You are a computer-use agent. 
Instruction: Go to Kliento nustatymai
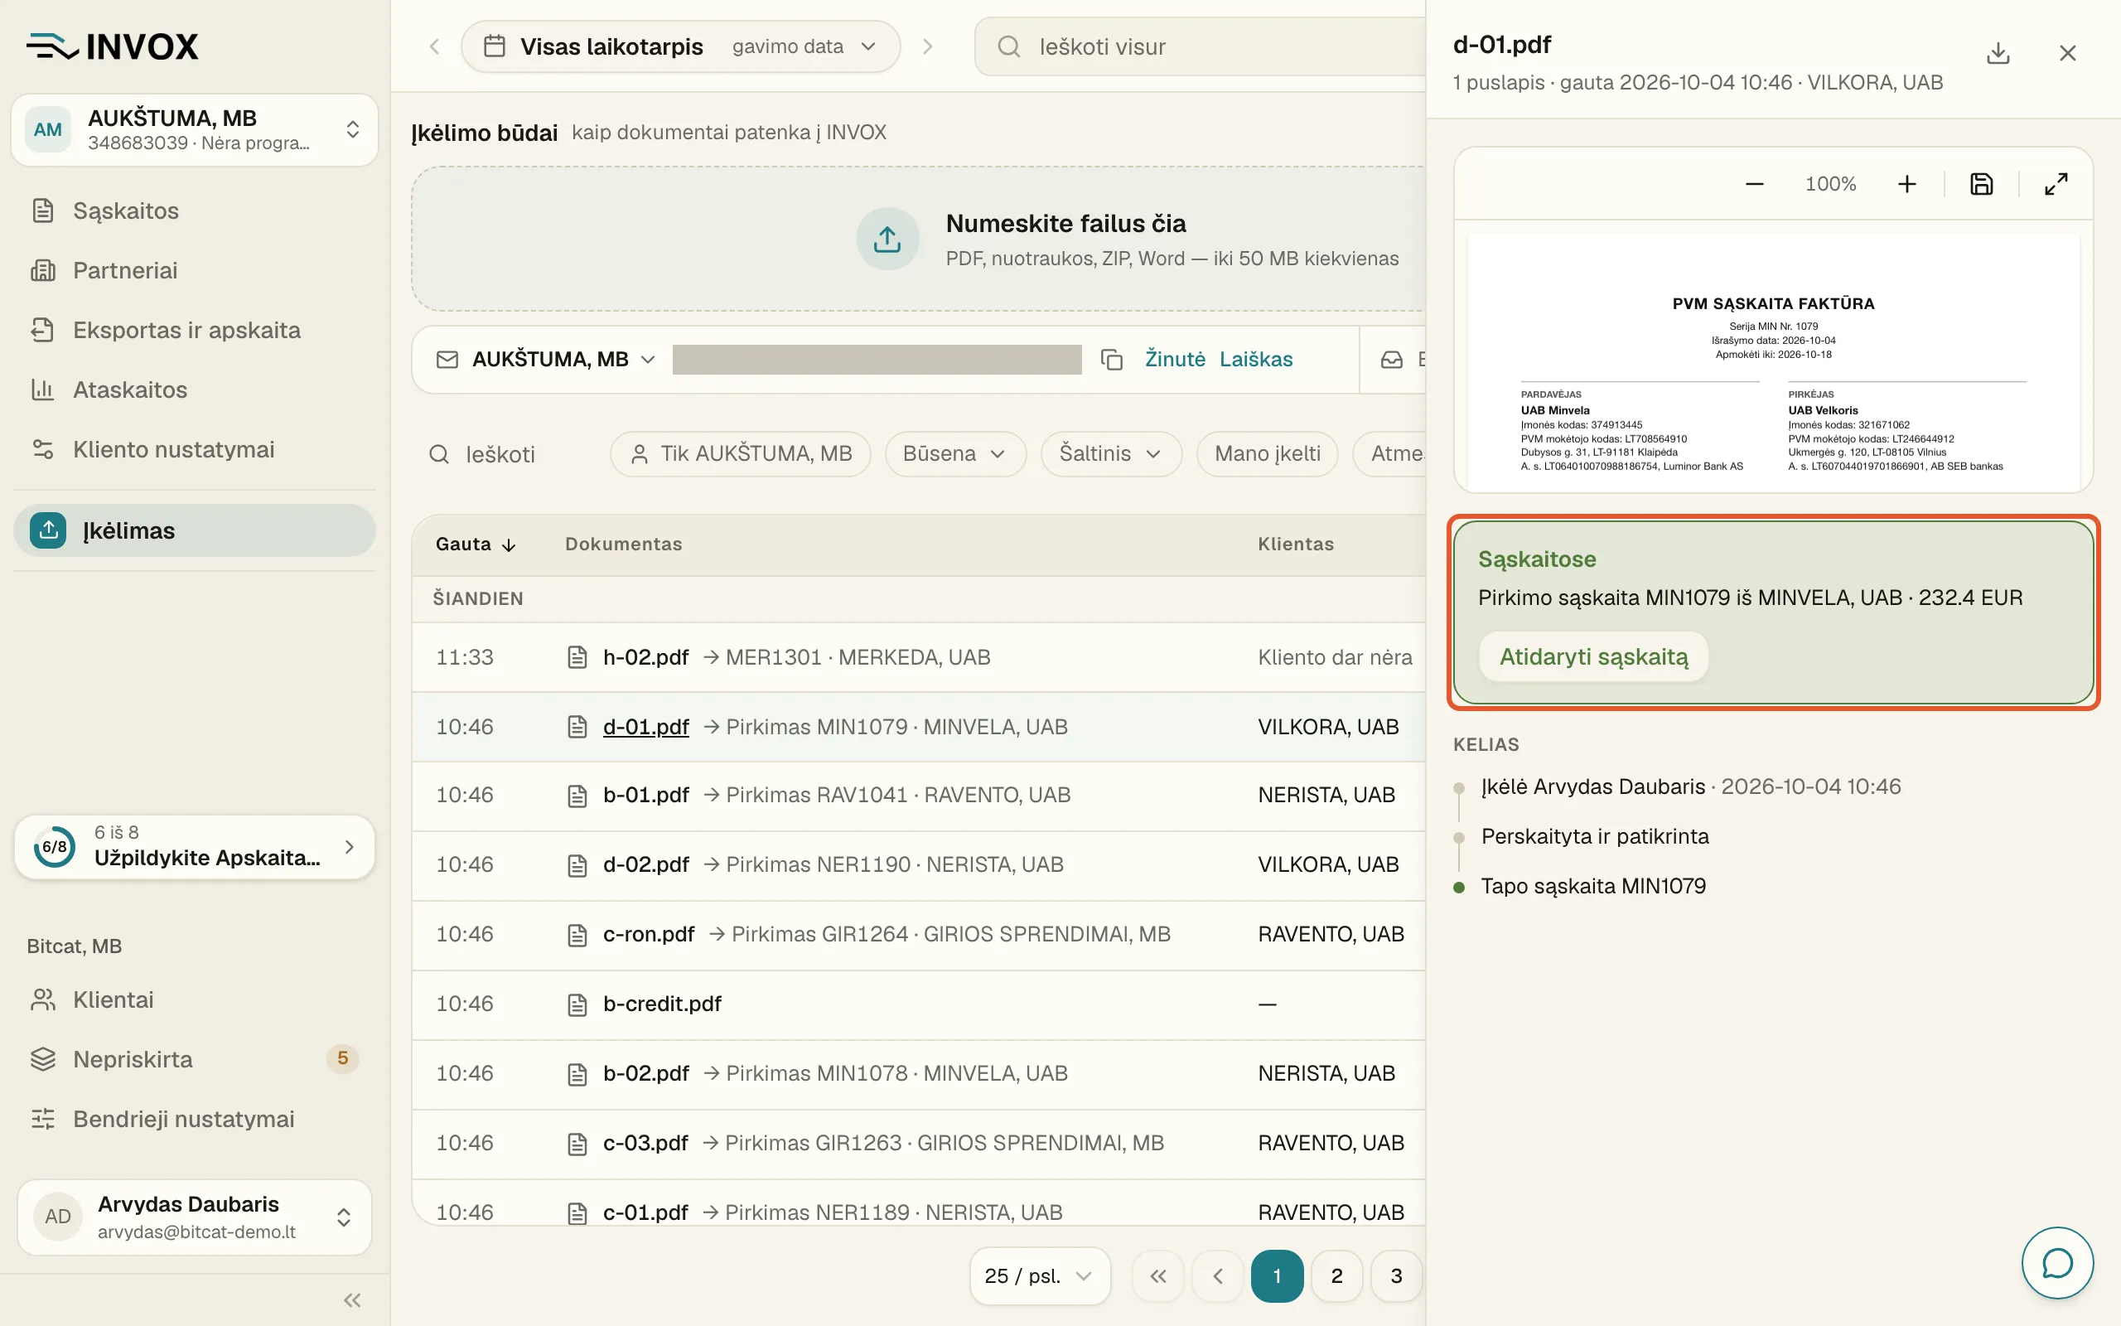195,449
